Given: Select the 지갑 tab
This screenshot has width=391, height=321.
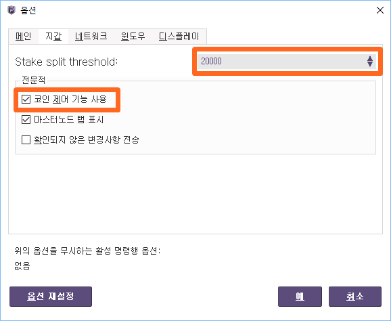Looking at the screenshot, I should coord(53,37).
